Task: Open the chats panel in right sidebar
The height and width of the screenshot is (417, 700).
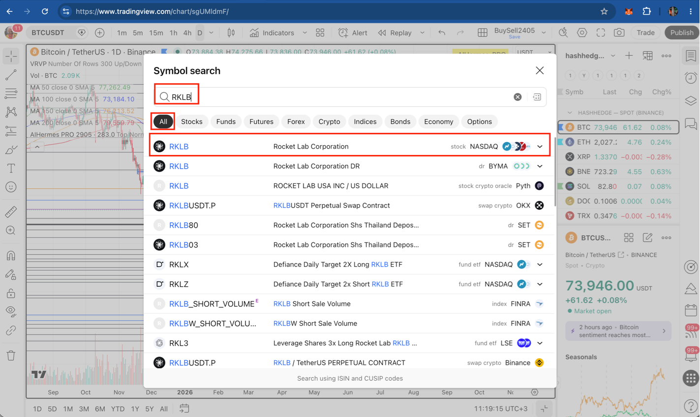Action: tap(691, 123)
